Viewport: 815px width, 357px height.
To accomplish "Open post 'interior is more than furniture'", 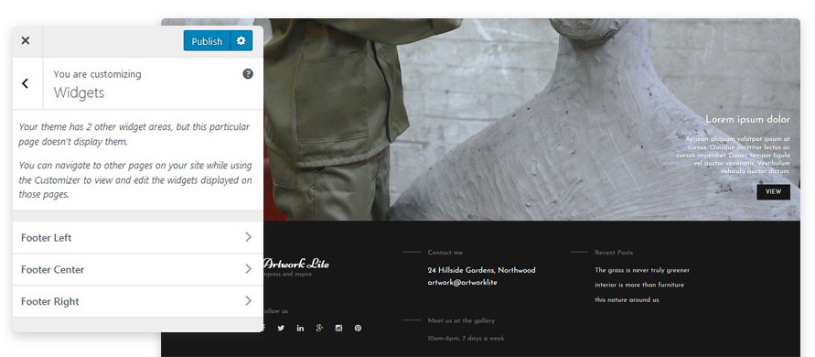I will (639, 285).
